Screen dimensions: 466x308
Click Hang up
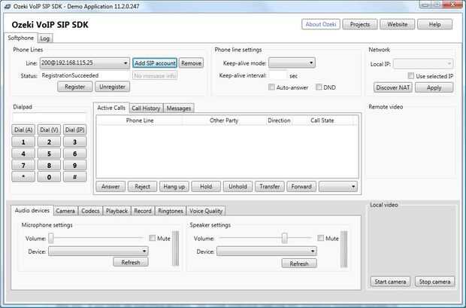174,187
